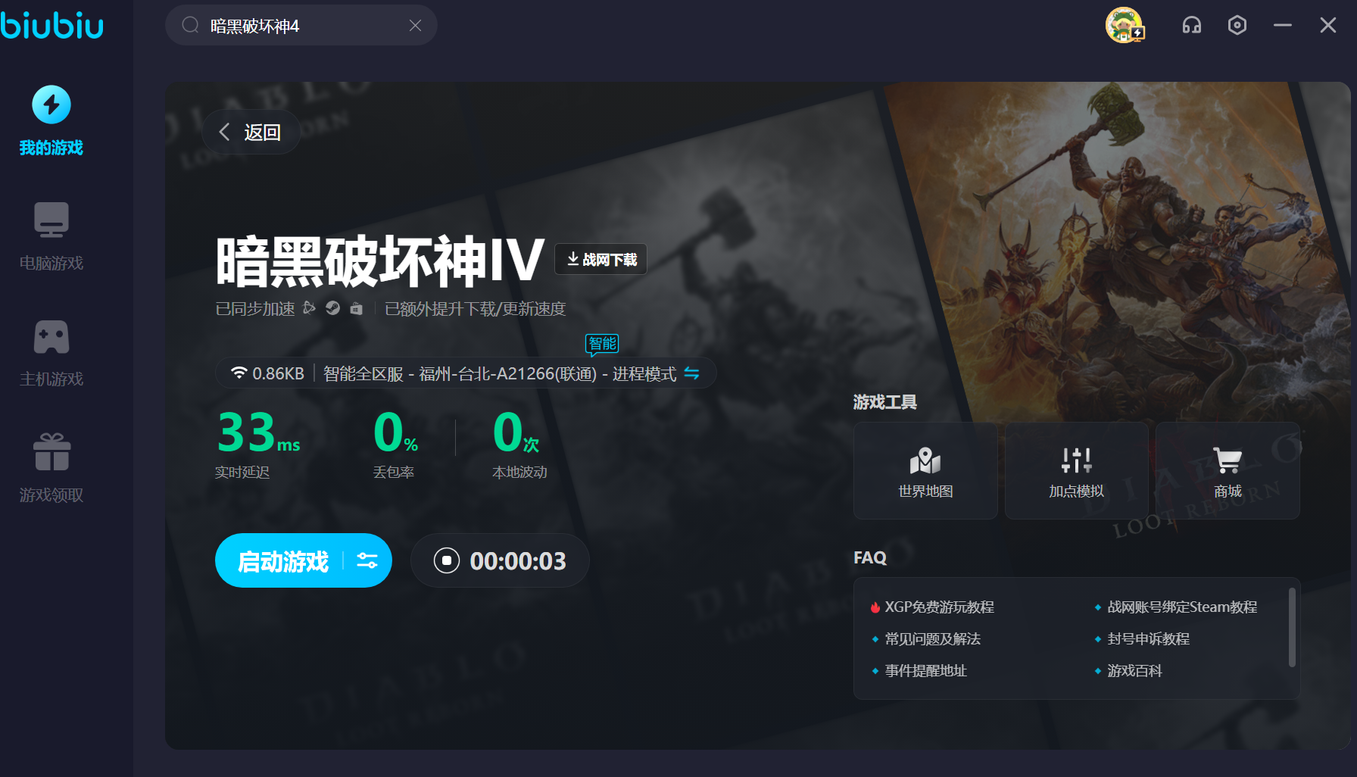Open Console Games (主机游戏) controller icon
Screen dimensions: 1357x777
(x=51, y=337)
